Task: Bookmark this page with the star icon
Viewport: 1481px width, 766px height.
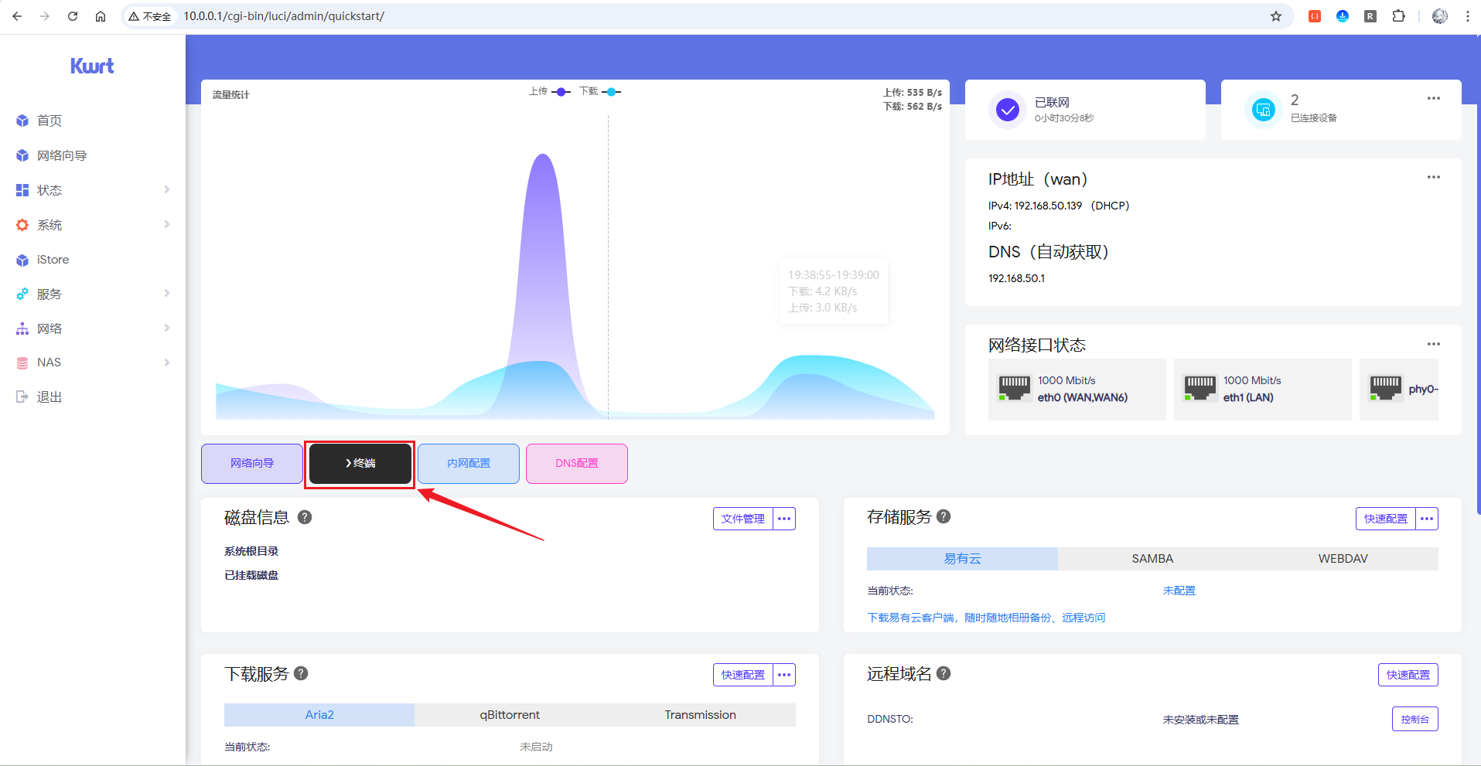Action: coord(1276,16)
